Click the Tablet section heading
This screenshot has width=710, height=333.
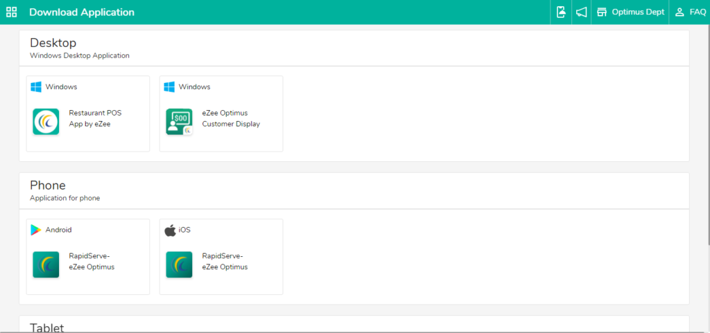(x=47, y=327)
